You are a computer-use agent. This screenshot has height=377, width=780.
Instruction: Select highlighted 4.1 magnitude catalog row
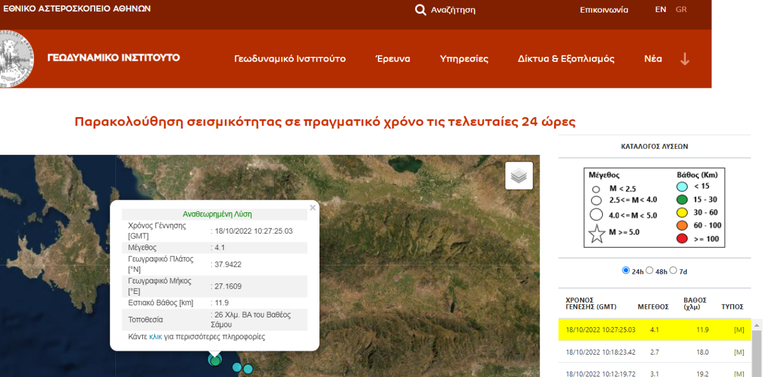pos(654,330)
